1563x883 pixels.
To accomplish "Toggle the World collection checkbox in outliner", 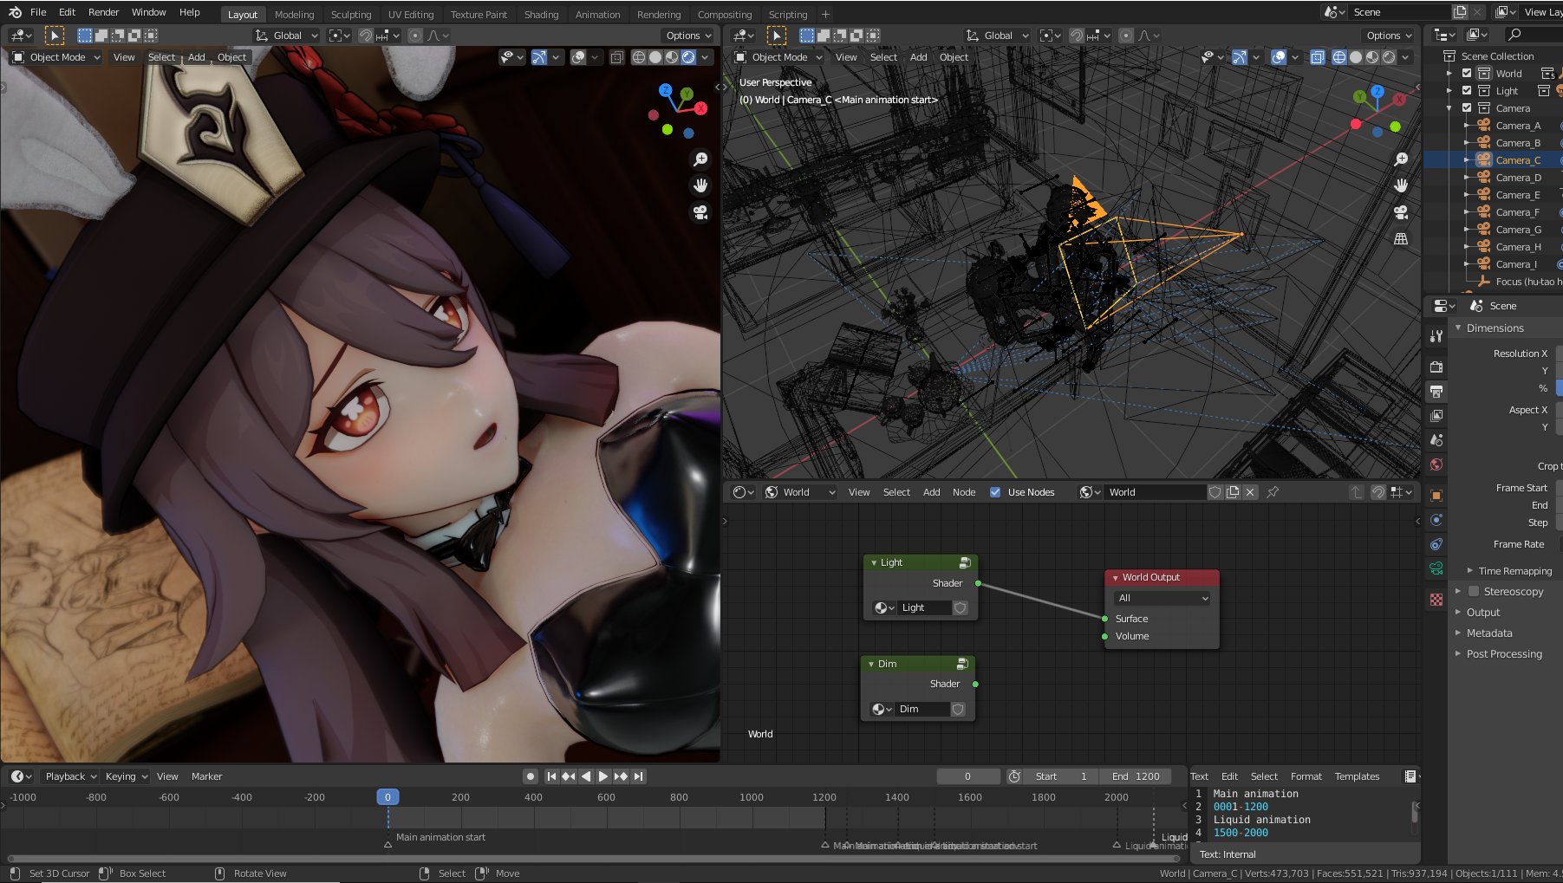I will [1467, 74].
